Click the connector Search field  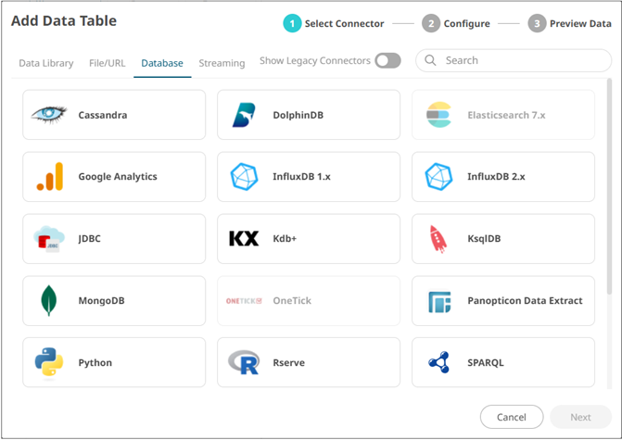pos(519,61)
